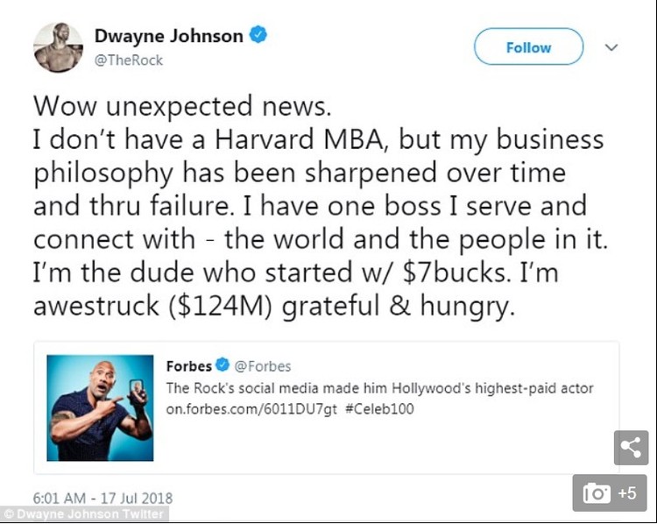Click the Forbes account name

[x=188, y=366]
